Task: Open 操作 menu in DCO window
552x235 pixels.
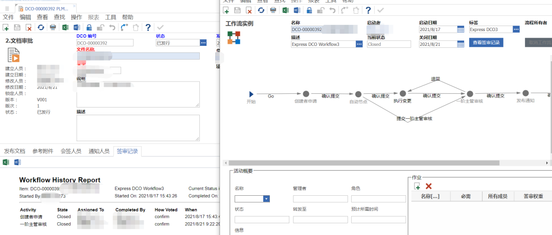Action: point(76,17)
